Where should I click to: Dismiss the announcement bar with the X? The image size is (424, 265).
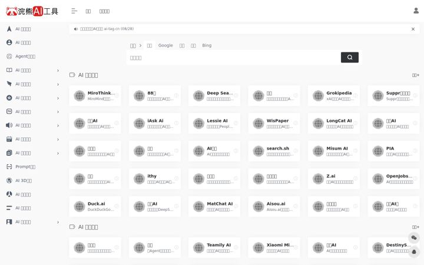(413, 29)
